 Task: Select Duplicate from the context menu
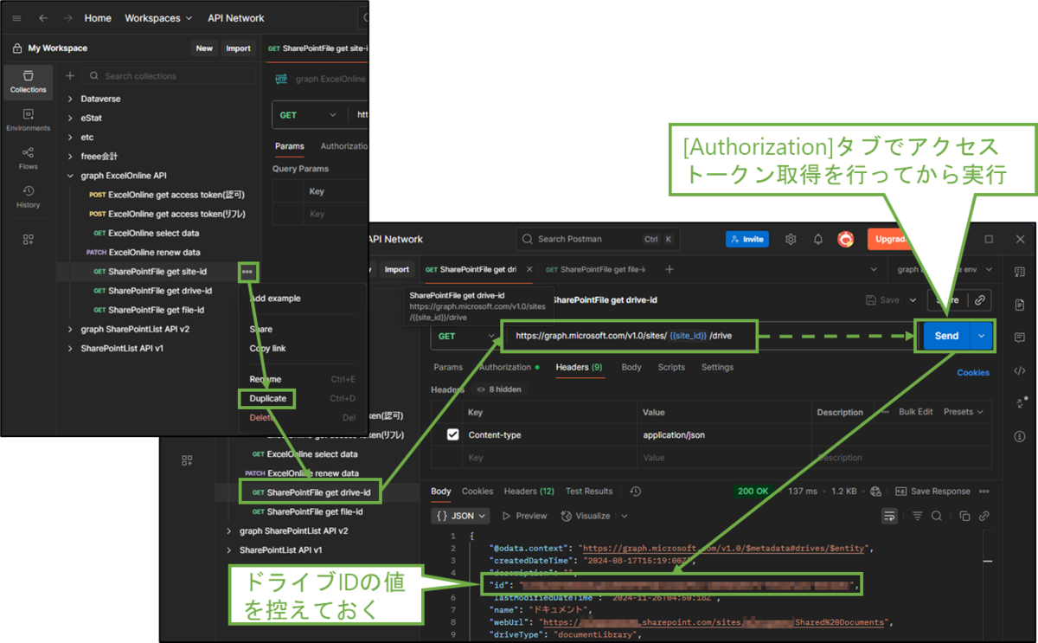(x=267, y=399)
